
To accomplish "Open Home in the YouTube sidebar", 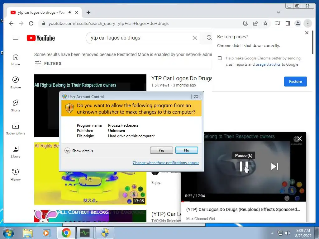I will pos(16,60).
